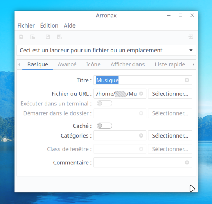The height and width of the screenshot is (204, 212).
Task: Click the New launcher toolbar icon
Action: tap(22, 37)
